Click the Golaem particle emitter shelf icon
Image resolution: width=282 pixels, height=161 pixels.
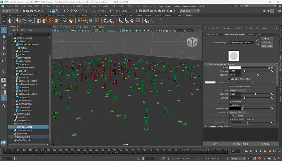(x=51, y=21)
